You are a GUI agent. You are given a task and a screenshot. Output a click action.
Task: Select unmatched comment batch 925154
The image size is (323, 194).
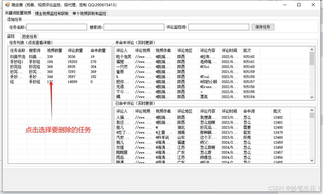pyautogui.click(x=212, y=97)
